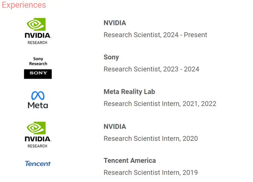Click the Meta wordmark under the infinity symbol

pos(38,105)
